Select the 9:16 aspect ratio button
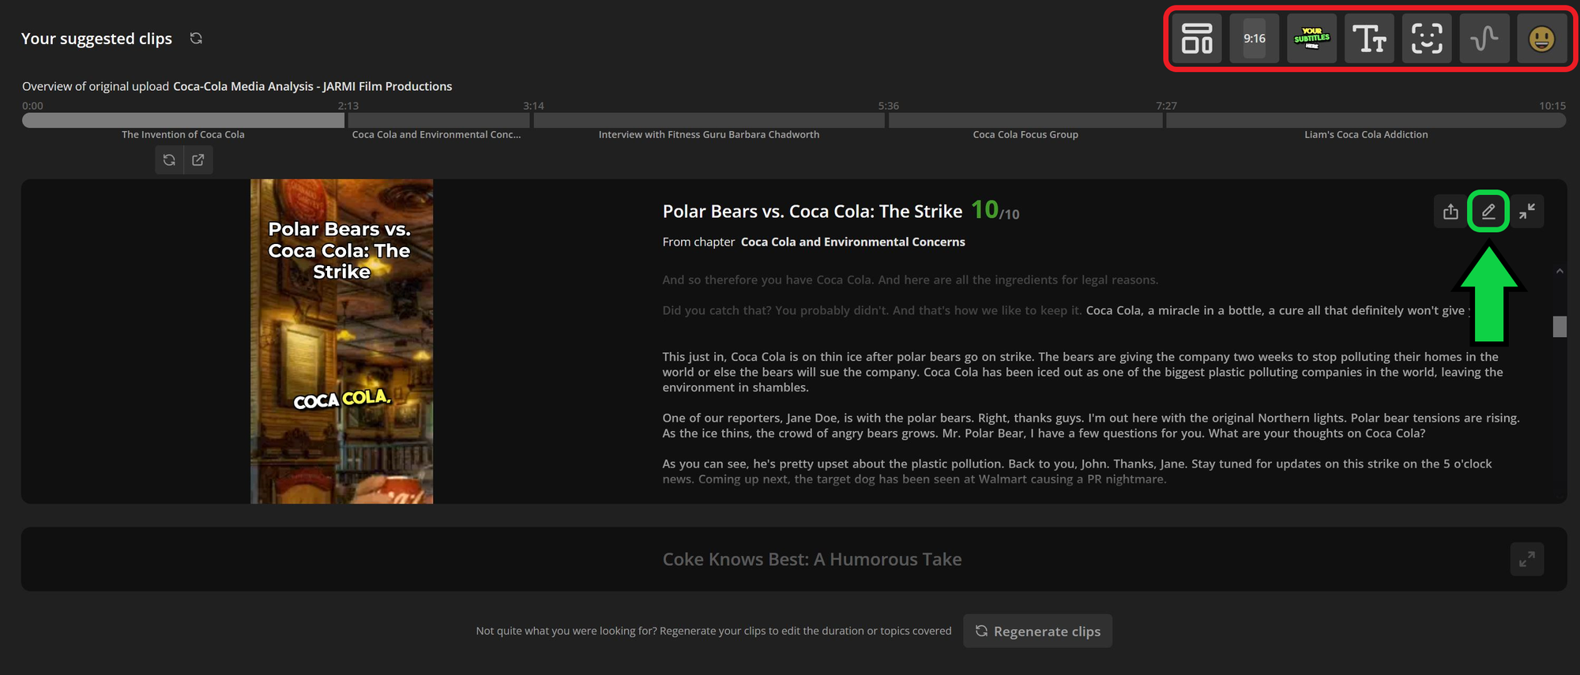Image resolution: width=1580 pixels, height=675 pixels. pyautogui.click(x=1255, y=39)
